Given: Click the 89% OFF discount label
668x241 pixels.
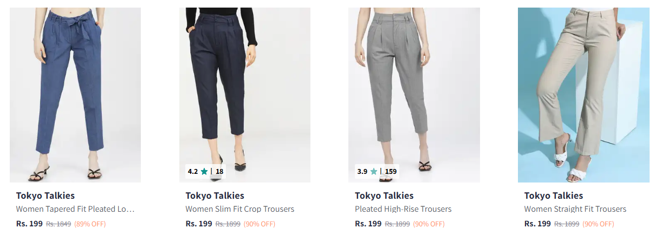Looking at the screenshot, I should point(90,224).
